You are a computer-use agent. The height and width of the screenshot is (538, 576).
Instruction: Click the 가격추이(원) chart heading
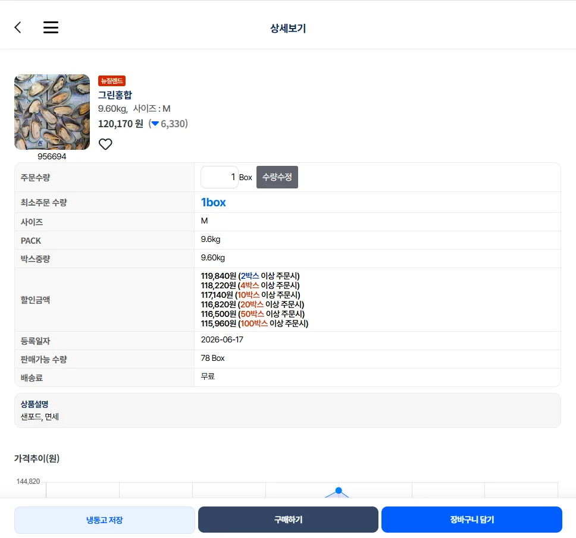[x=37, y=458]
